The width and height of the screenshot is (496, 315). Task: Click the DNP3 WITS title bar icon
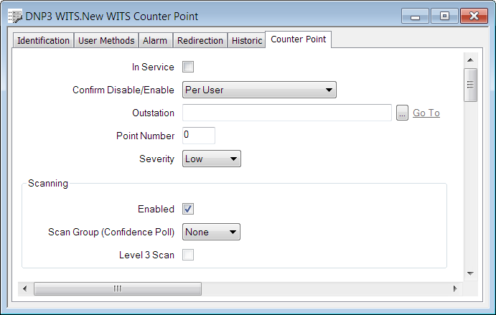click(15, 16)
